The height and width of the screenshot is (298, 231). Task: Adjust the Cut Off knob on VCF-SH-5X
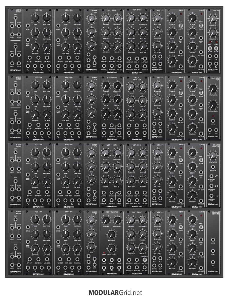click(106, 19)
